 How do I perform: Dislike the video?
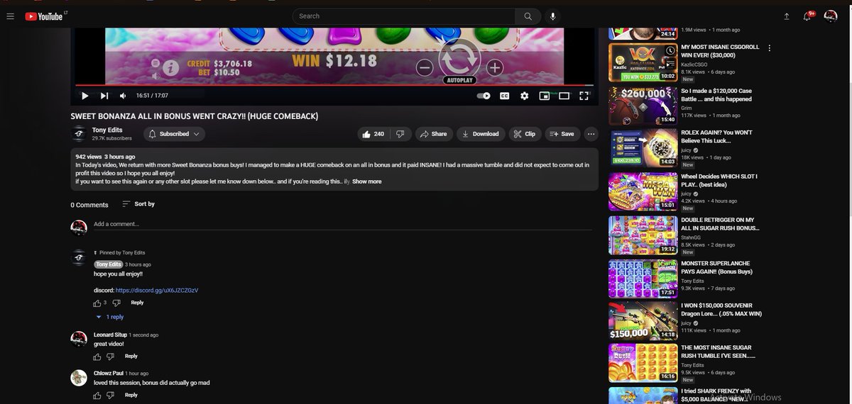[x=400, y=134]
